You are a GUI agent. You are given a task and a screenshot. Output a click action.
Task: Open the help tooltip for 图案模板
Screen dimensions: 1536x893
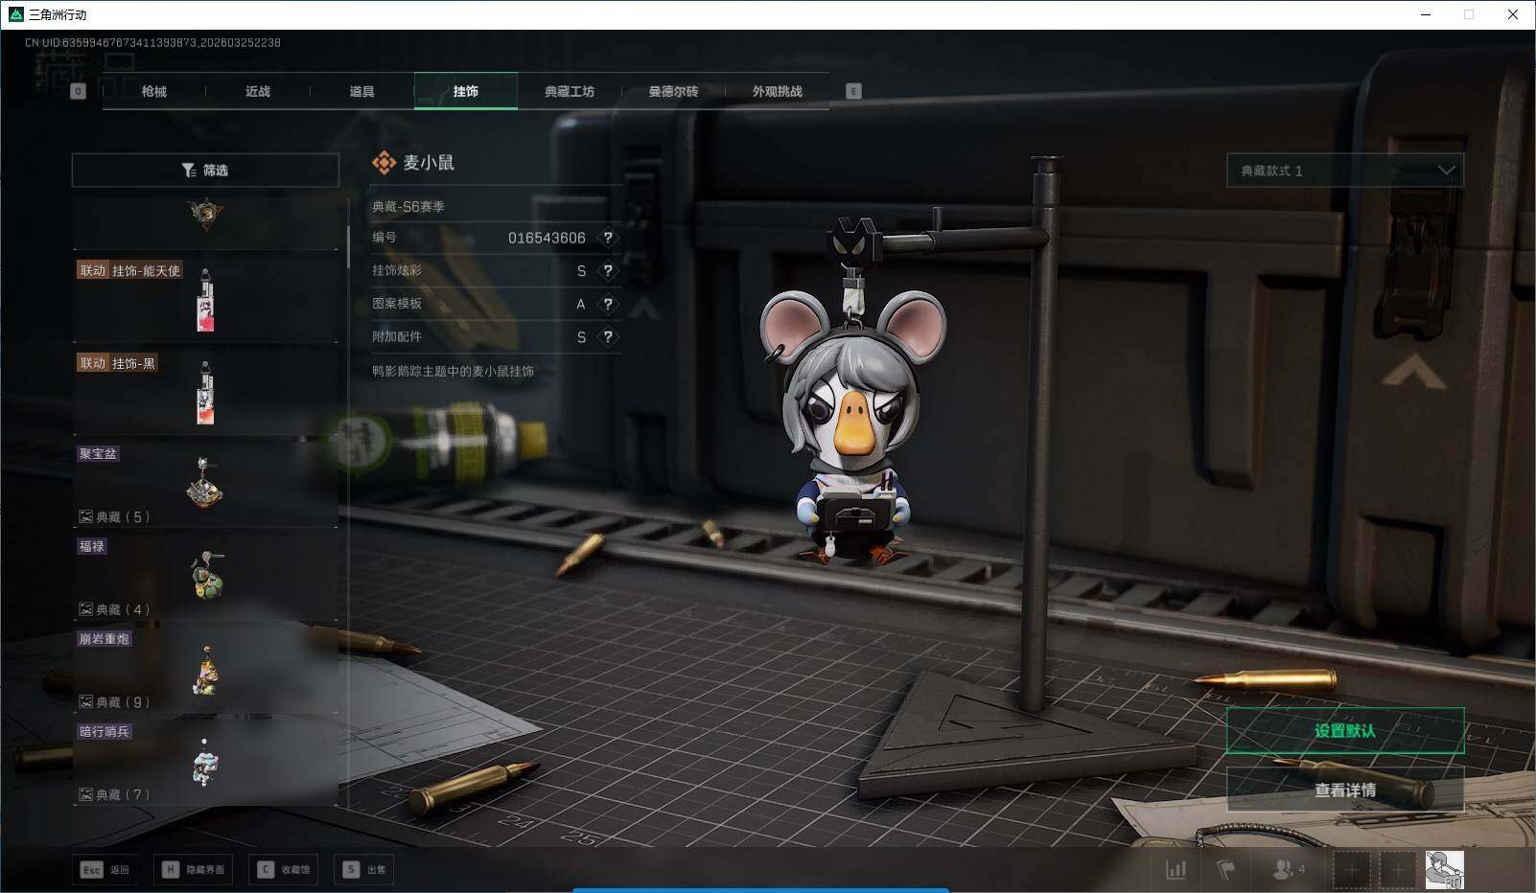[x=608, y=304]
